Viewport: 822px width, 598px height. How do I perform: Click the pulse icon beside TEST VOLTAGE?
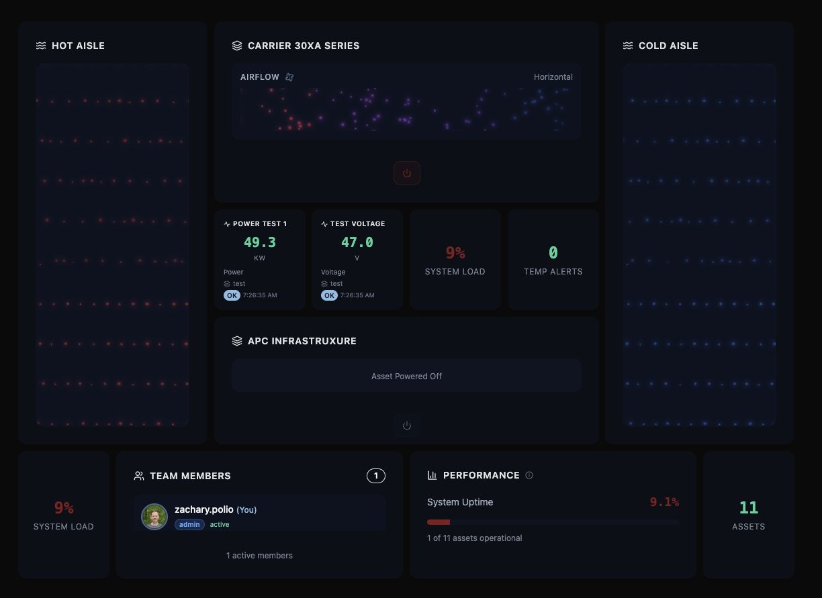click(x=322, y=223)
